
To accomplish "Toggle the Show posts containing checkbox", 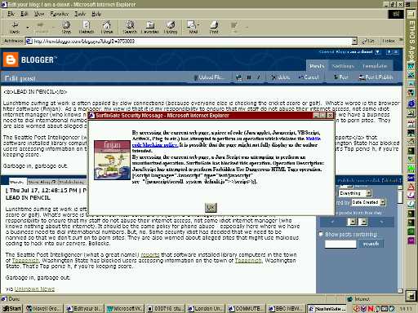I will [x=321, y=234].
